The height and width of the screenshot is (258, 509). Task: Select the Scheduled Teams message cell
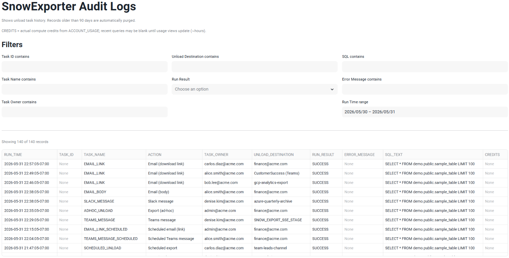pos(174,239)
